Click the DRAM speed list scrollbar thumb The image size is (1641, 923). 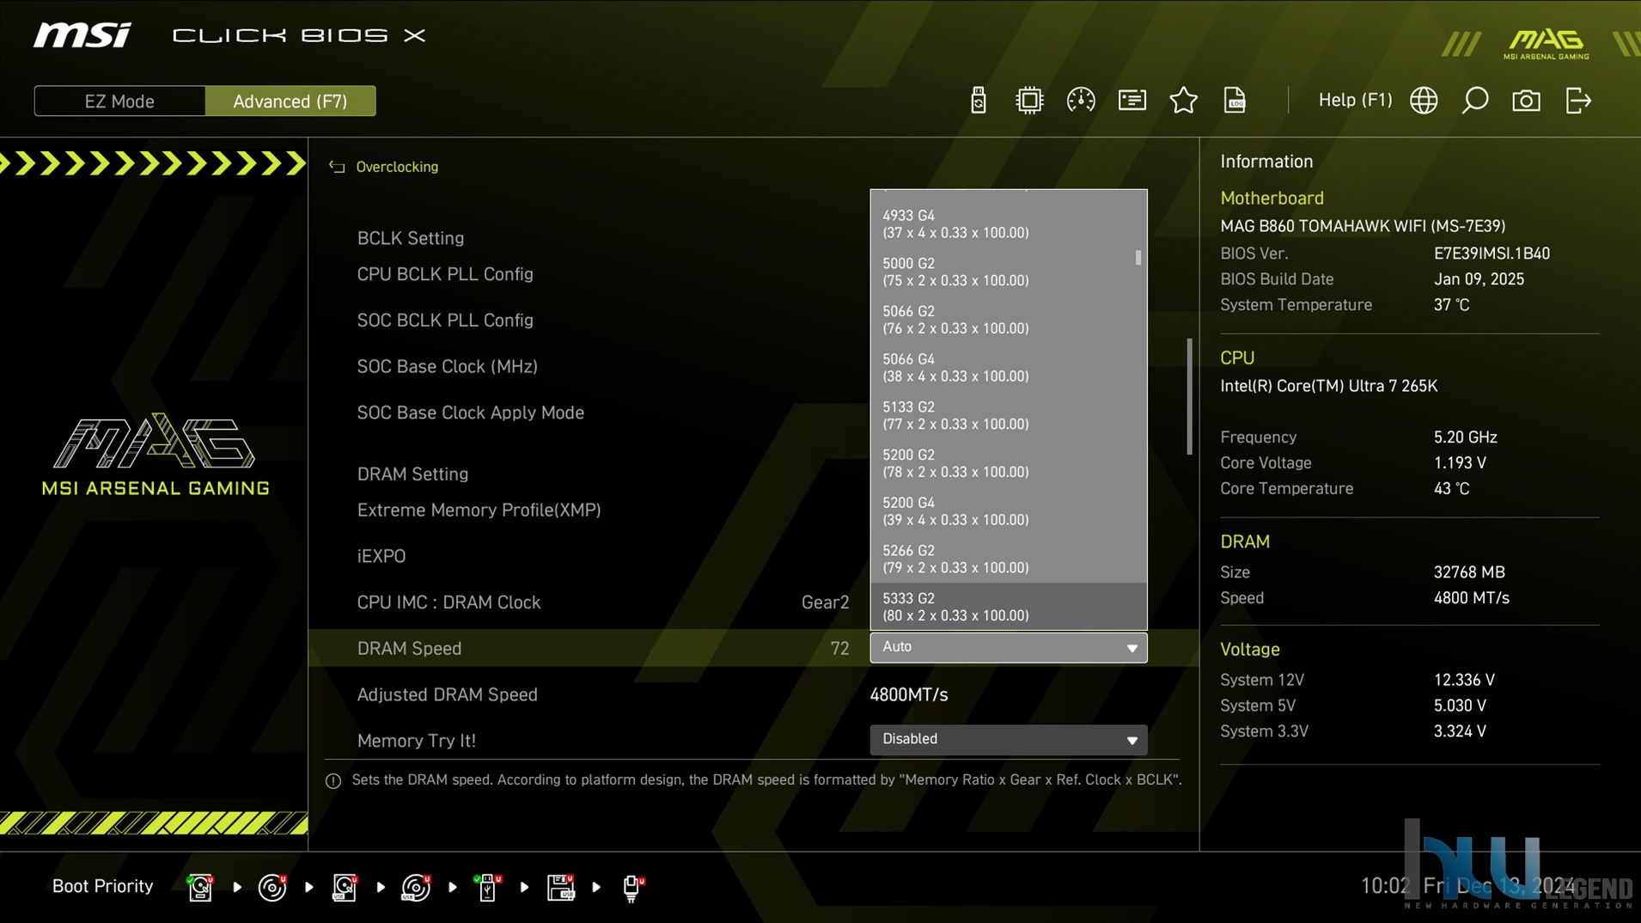click(x=1138, y=258)
